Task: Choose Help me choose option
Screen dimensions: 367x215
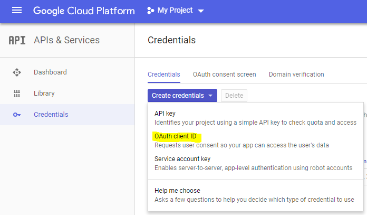Action: pos(256,195)
